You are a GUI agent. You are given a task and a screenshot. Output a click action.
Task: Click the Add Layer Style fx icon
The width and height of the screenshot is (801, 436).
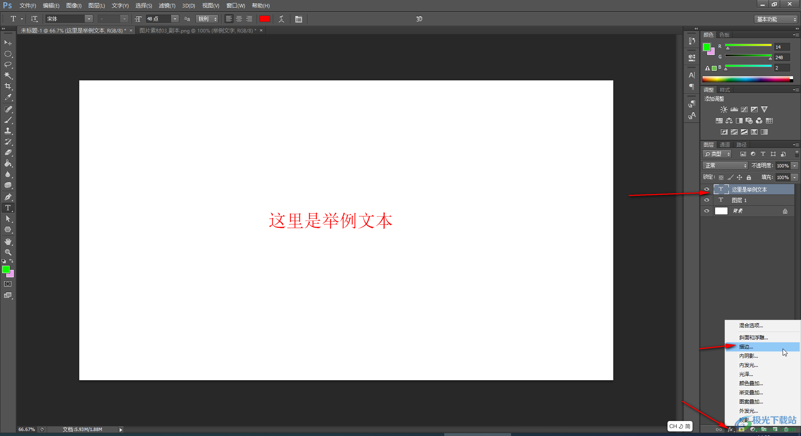[x=730, y=429]
